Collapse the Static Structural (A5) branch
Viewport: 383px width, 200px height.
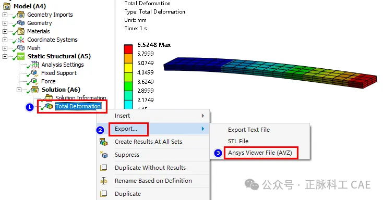[x=5, y=56]
